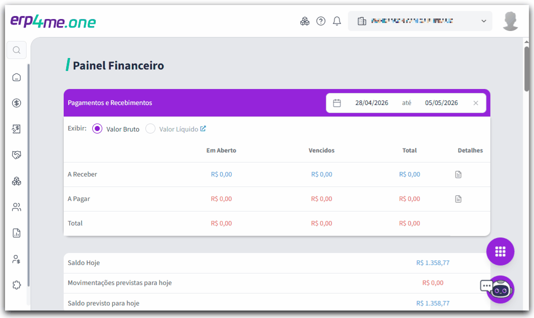Open the handshake icon in sidebar

pyautogui.click(x=17, y=155)
